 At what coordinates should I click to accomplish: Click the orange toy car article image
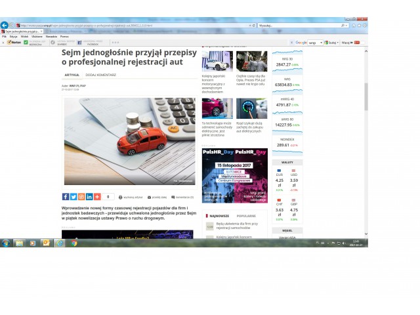click(x=129, y=141)
